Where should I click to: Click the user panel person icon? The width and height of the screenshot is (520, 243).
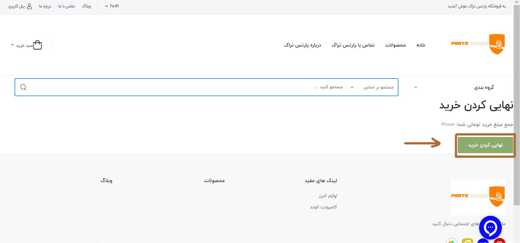pyautogui.click(x=30, y=6)
